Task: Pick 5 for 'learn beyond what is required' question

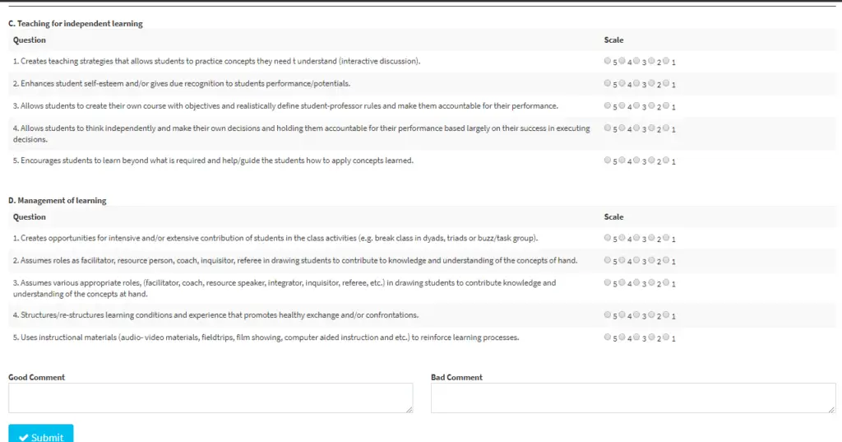Action: [608, 161]
